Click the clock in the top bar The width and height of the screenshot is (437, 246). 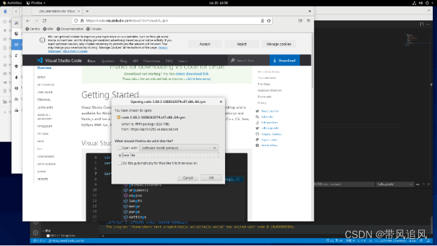click(218, 3)
